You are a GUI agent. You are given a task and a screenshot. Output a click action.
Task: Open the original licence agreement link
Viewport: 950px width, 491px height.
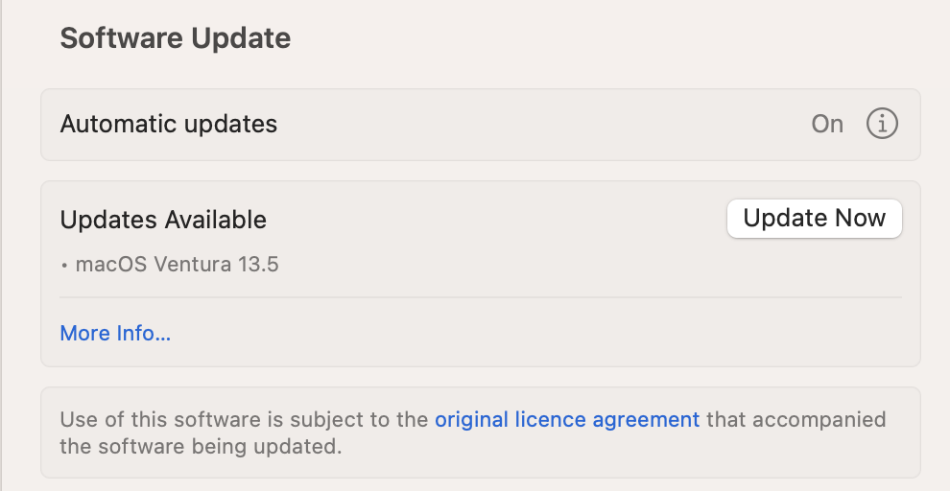click(x=567, y=420)
